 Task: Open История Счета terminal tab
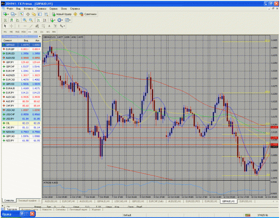tap(30, 209)
